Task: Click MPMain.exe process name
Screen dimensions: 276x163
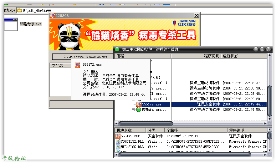Action: pos(154,110)
